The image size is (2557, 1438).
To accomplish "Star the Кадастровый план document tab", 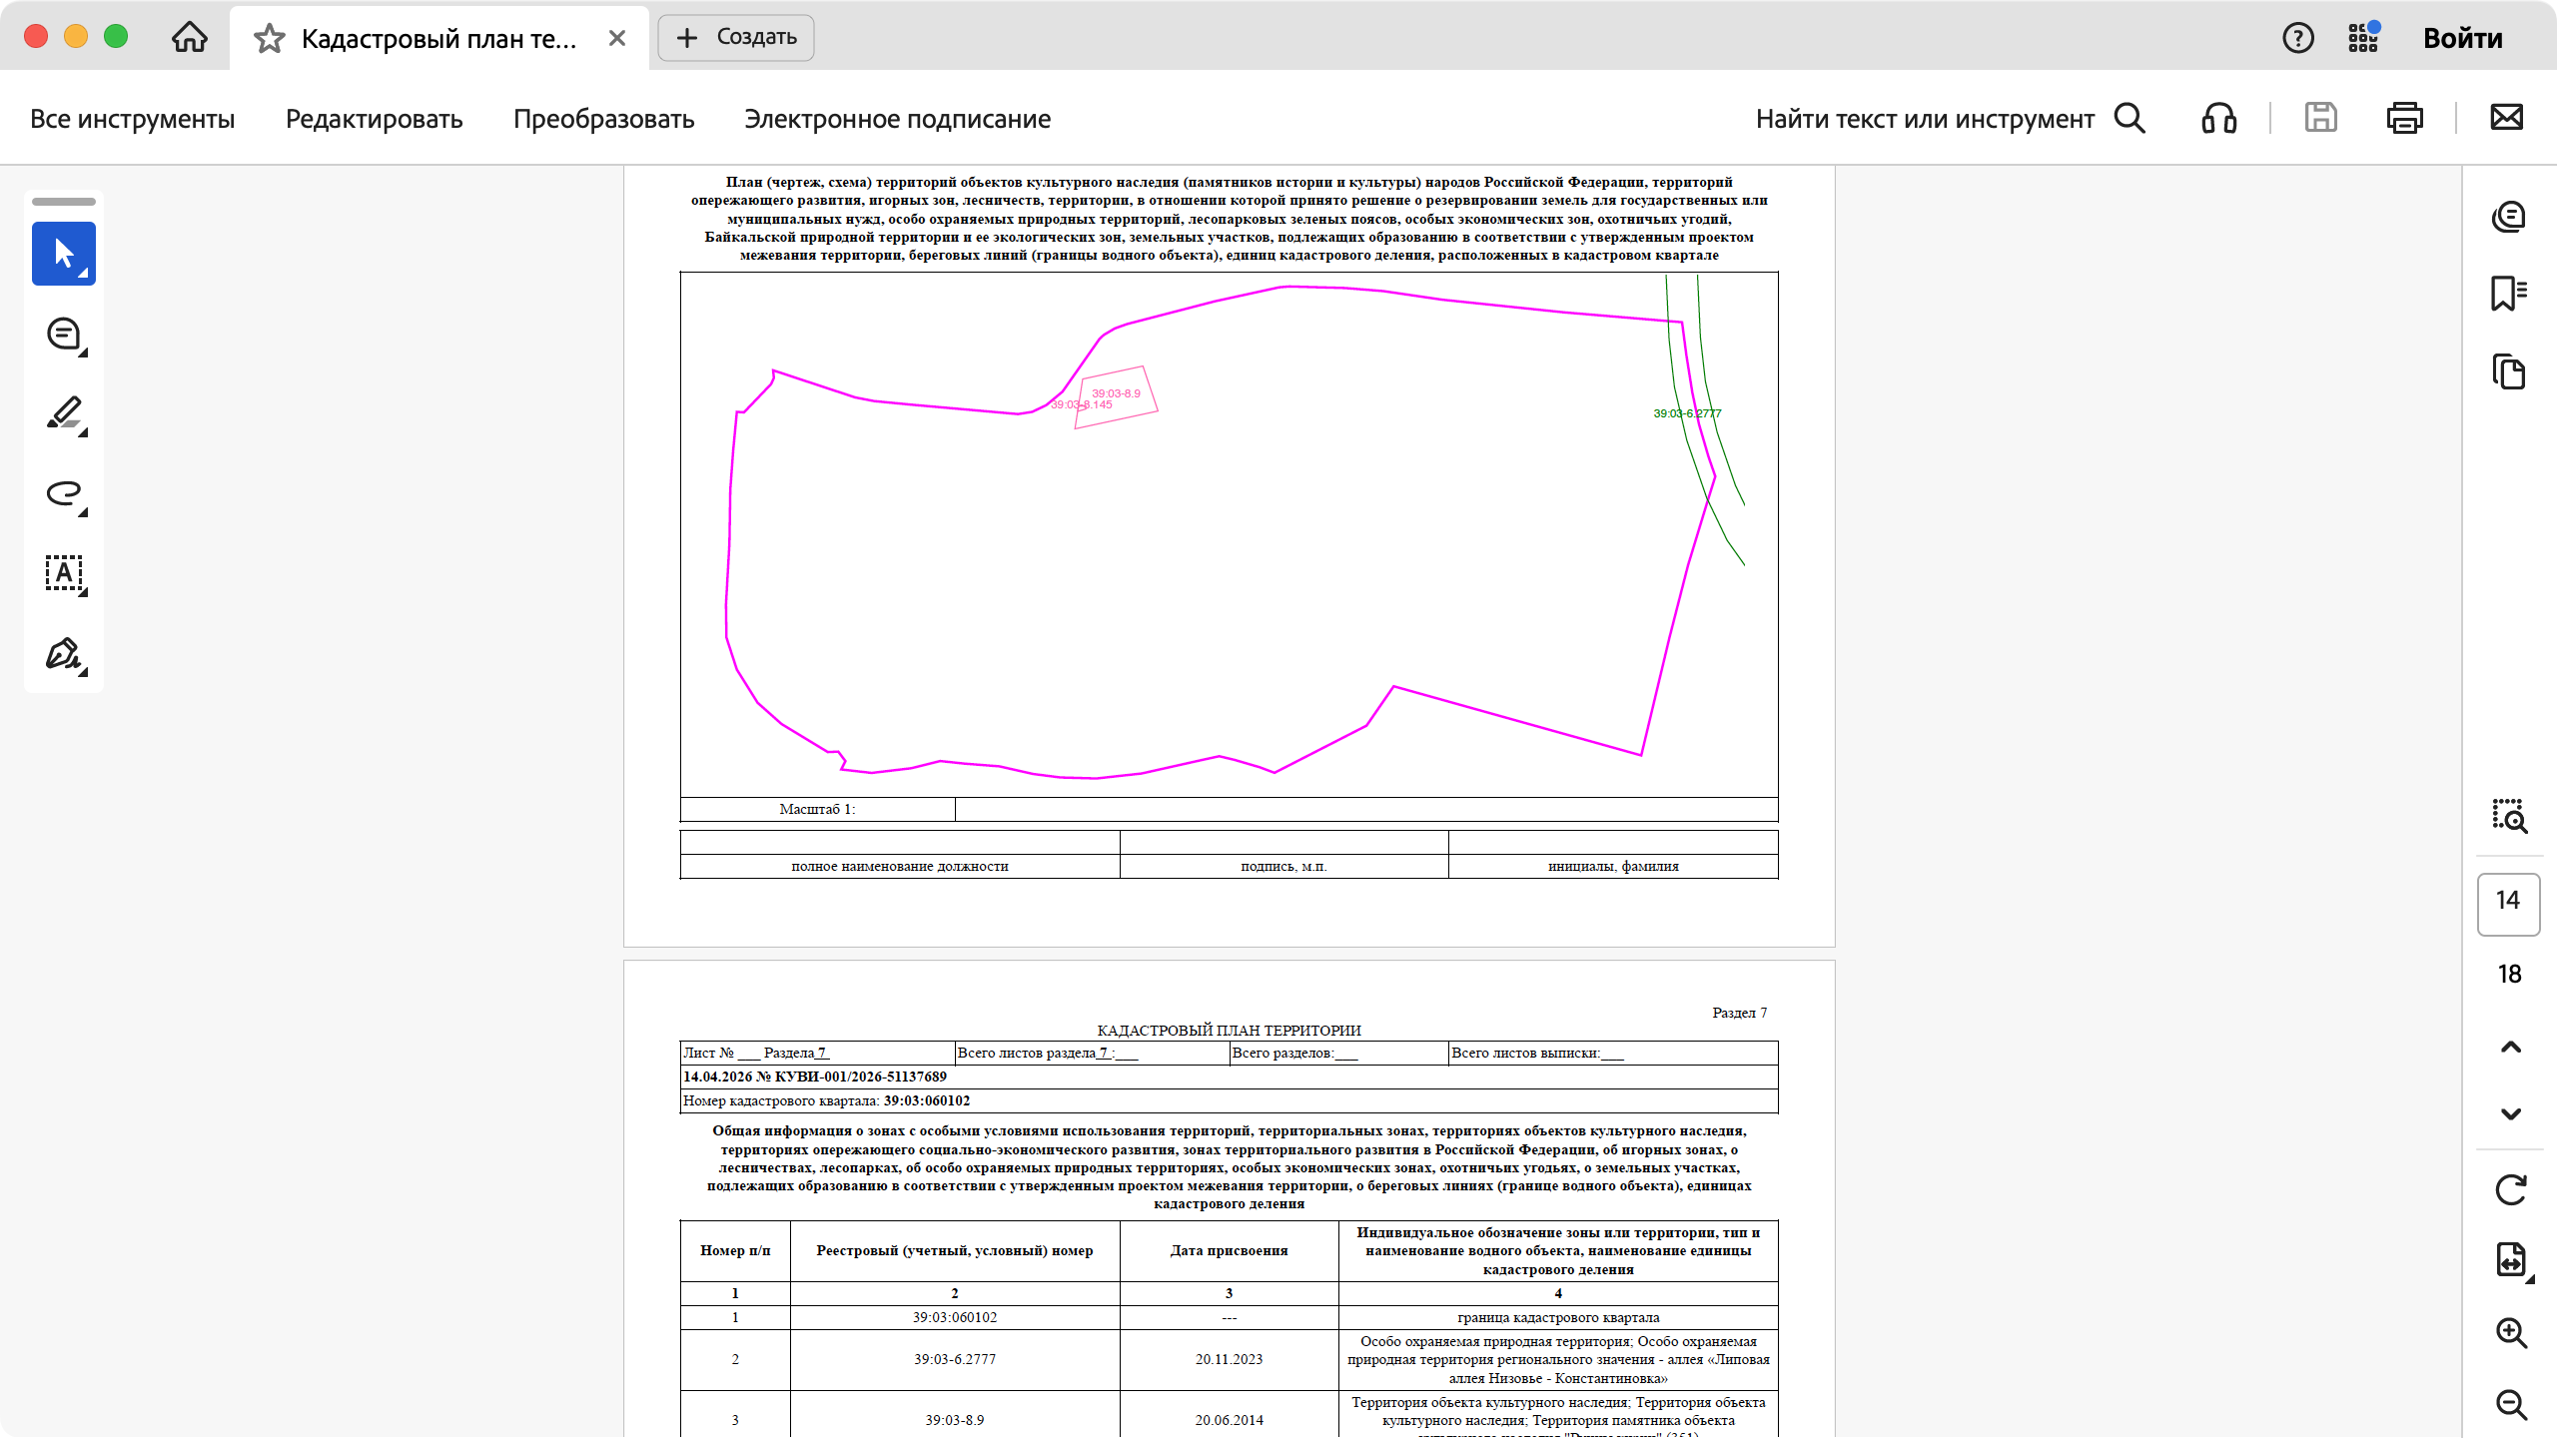I will click(269, 39).
